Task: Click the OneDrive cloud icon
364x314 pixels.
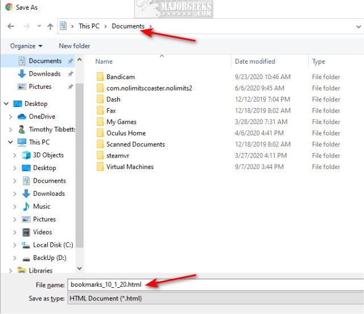Action: pos(22,117)
